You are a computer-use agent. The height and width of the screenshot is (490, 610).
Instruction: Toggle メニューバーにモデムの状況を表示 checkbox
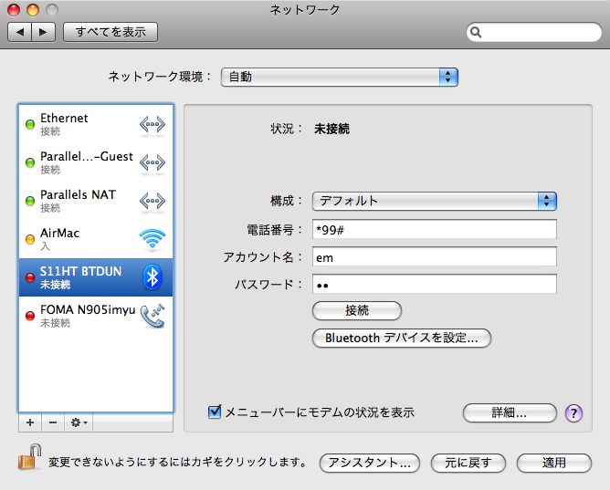point(215,412)
